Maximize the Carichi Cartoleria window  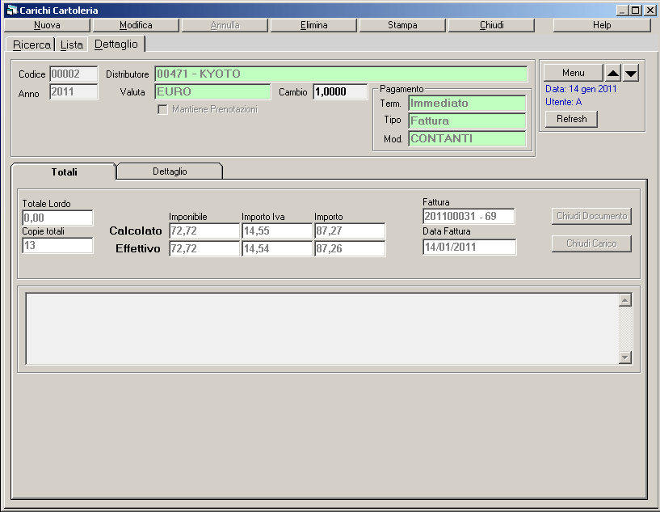coord(636,11)
